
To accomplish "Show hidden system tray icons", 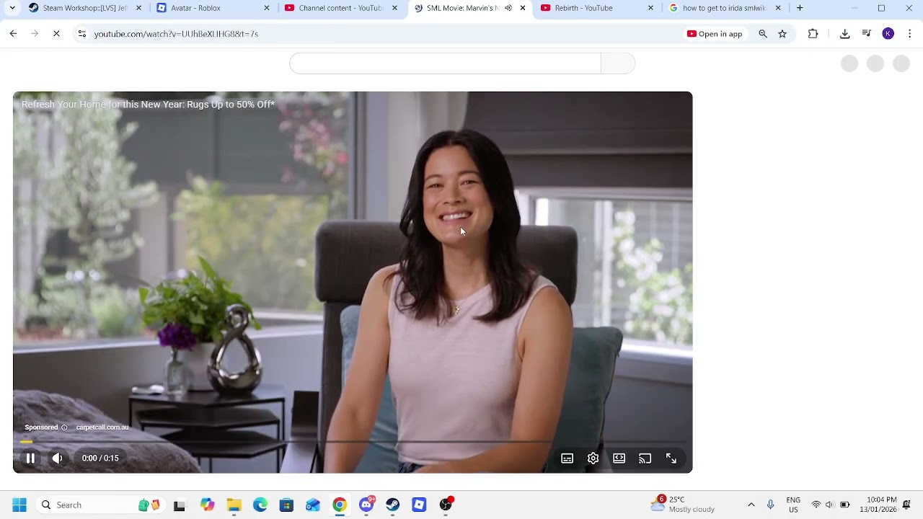I will click(x=751, y=505).
